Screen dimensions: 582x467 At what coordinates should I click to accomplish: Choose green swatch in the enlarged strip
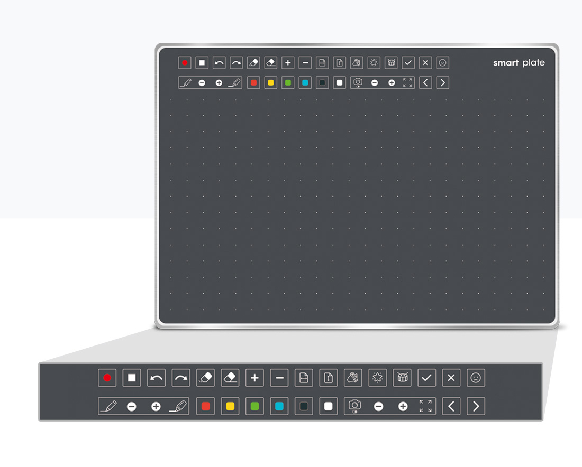click(254, 406)
